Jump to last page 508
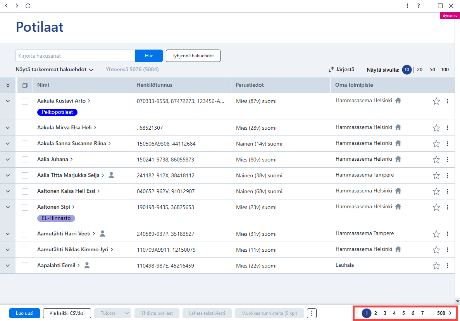The image size is (460, 321). (x=441, y=313)
